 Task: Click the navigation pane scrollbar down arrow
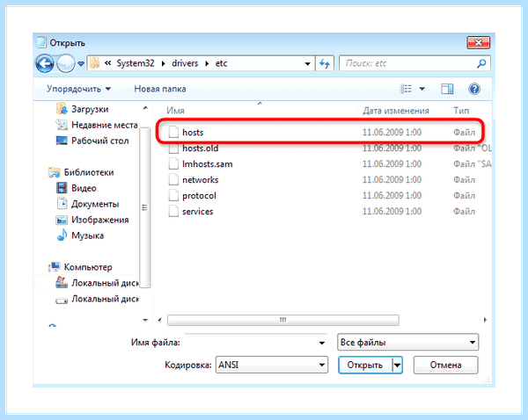point(145,320)
